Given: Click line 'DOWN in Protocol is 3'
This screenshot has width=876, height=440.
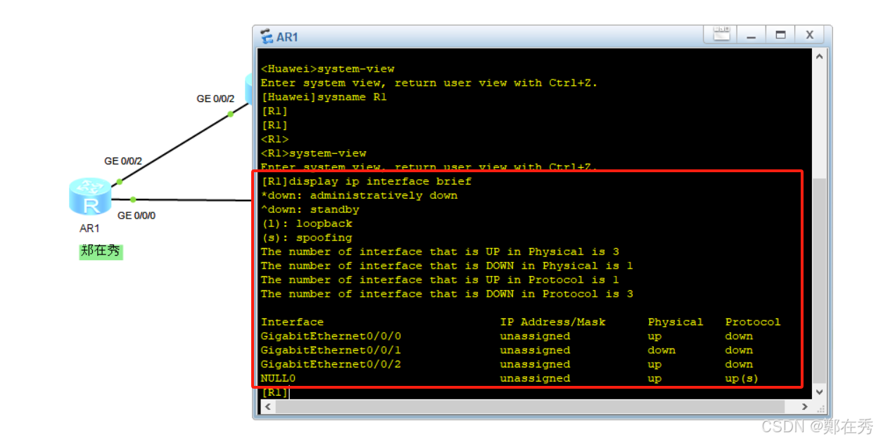Looking at the screenshot, I should pyautogui.click(x=447, y=294).
